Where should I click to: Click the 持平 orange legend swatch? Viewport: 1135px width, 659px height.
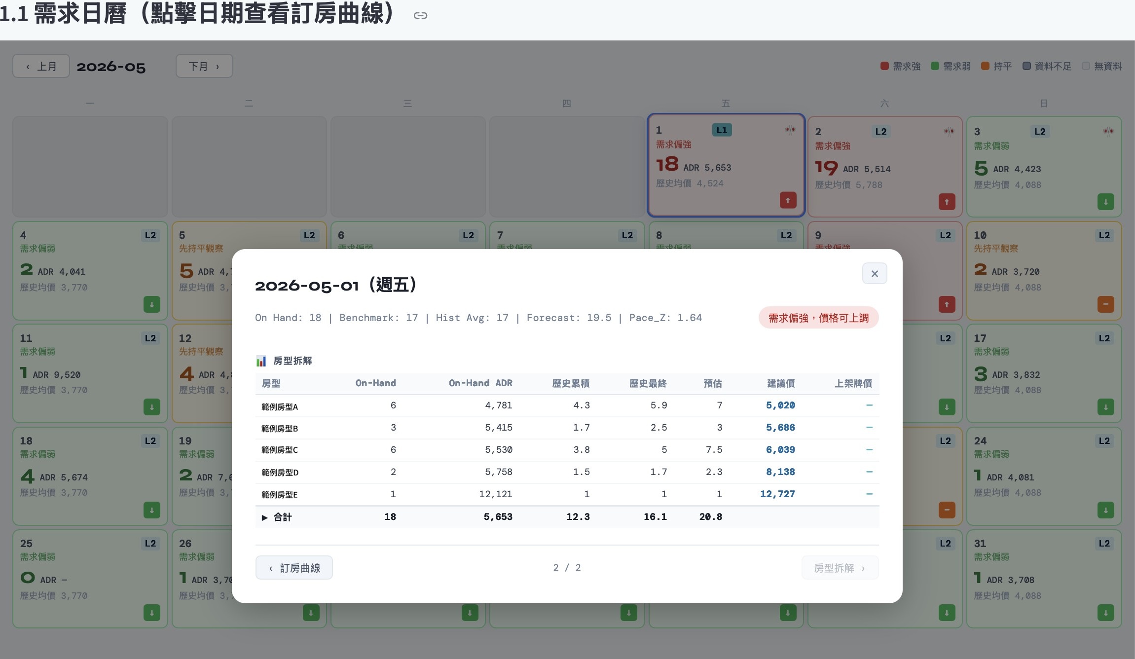985,66
